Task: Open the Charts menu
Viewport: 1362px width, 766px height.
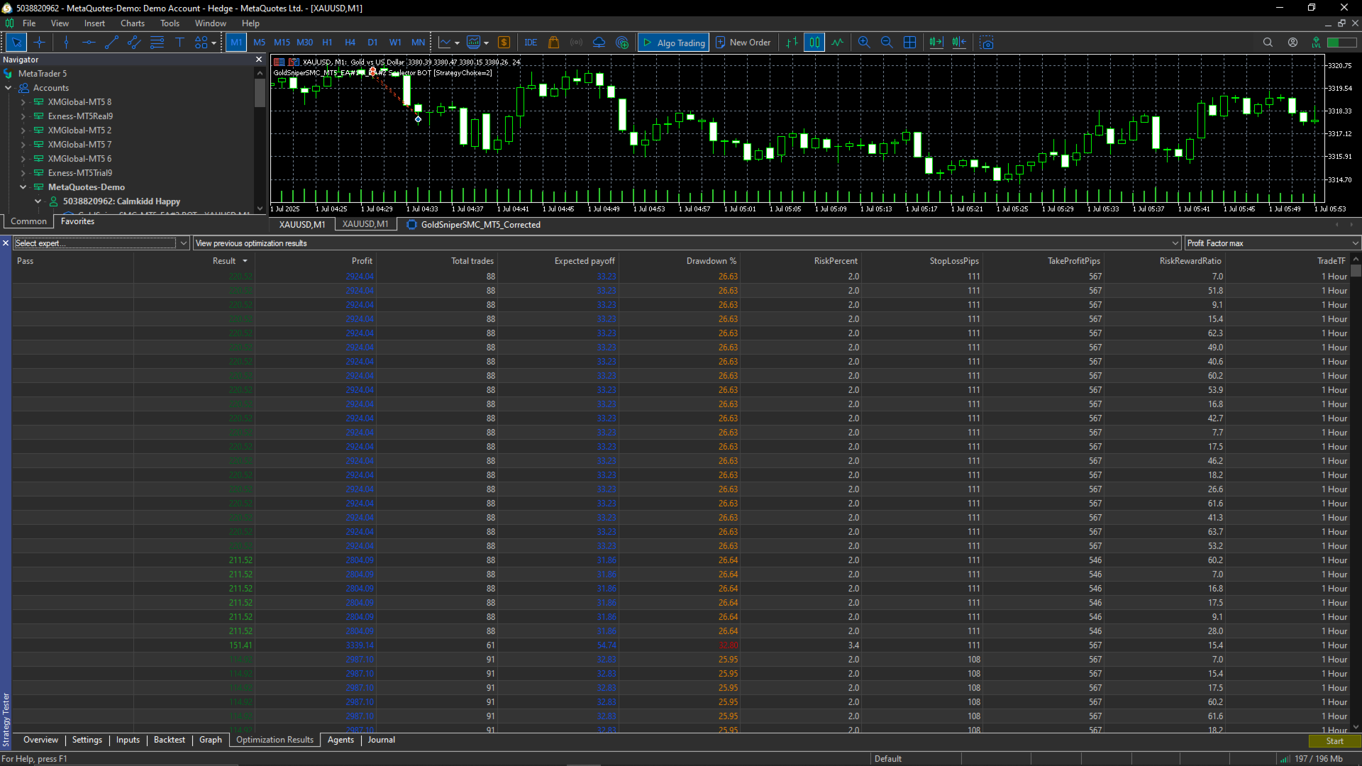Action: pyautogui.click(x=132, y=23)
